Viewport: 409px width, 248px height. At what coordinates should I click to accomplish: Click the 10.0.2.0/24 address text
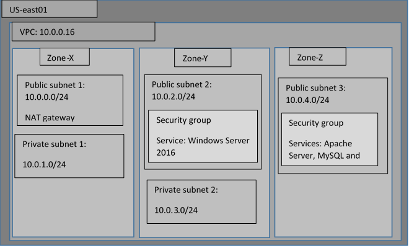(174, 96)
